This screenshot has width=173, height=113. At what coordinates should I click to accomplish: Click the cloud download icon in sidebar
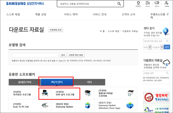click(166, 63)
